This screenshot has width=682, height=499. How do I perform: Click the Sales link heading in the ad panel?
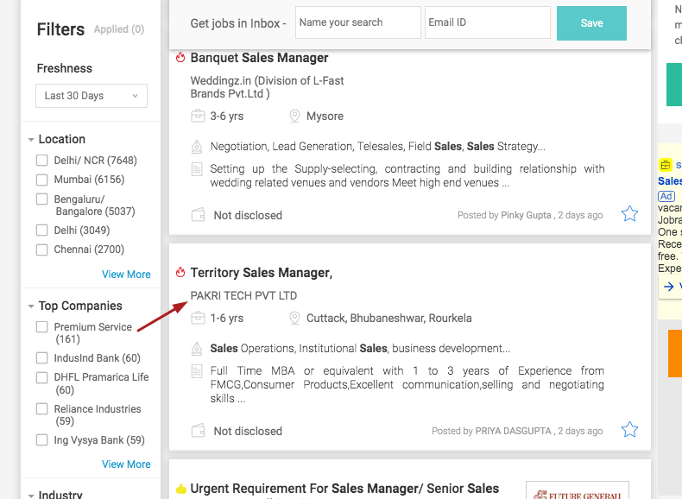670,181
